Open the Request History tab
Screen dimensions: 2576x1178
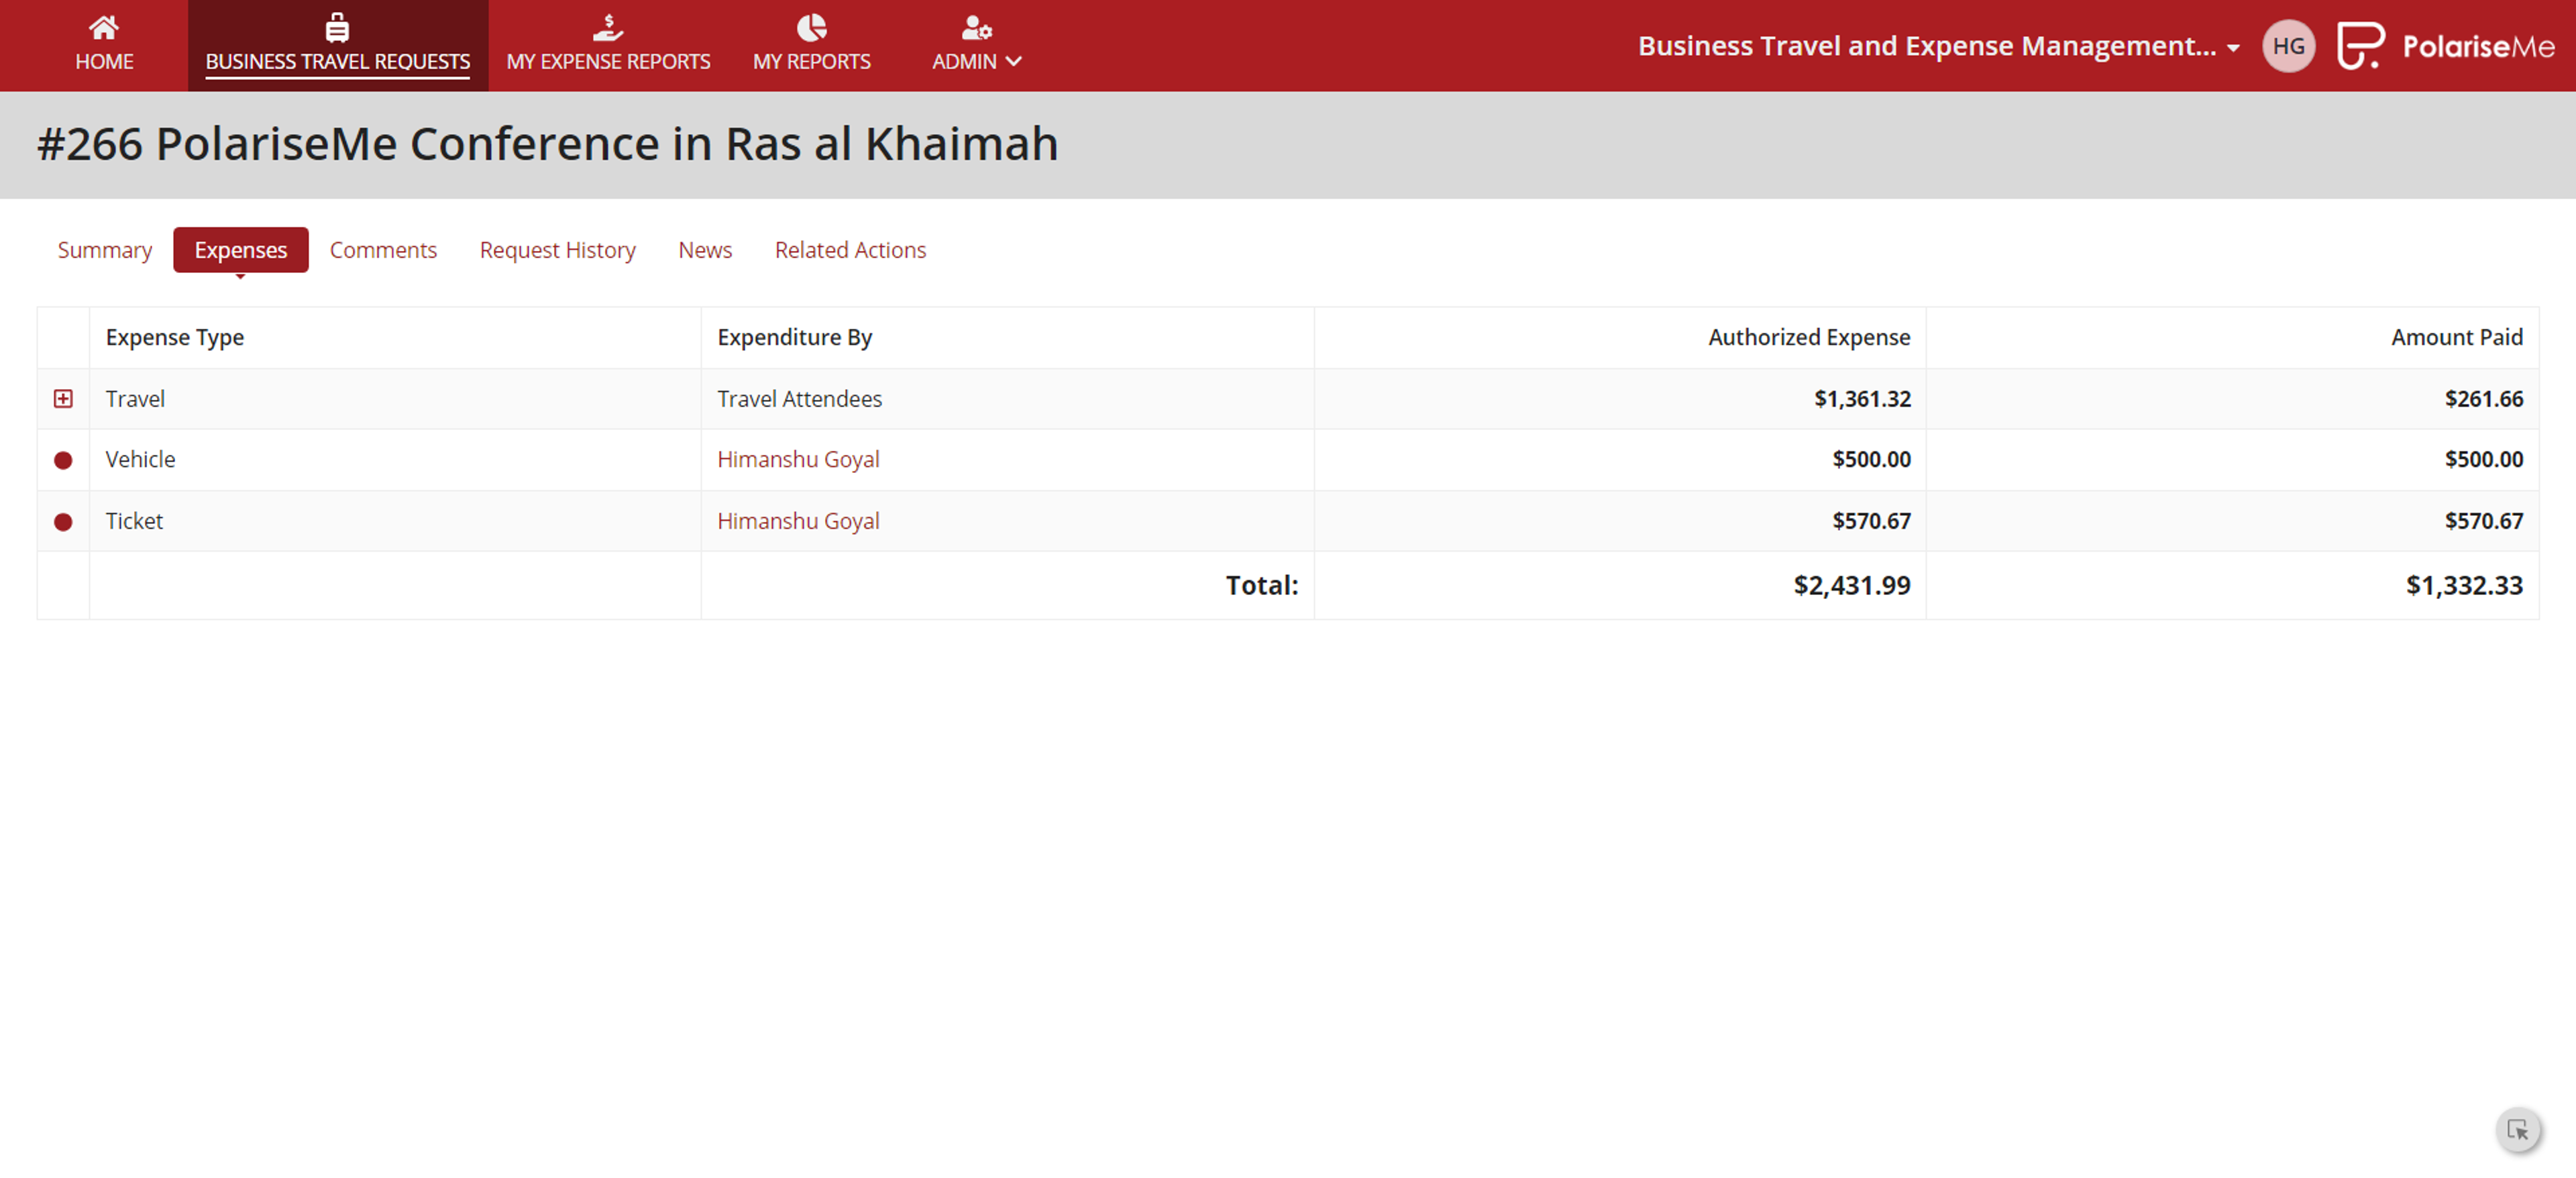[557, 250]
